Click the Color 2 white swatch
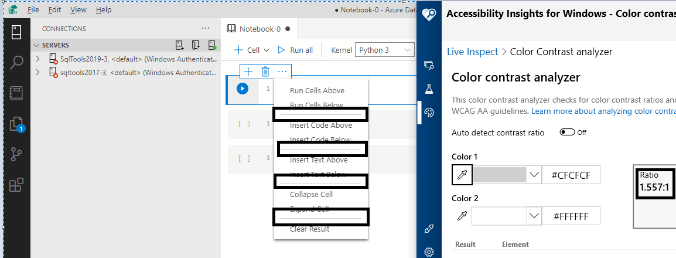This screenshot has width=676, height=258. (x=500, y=216)
